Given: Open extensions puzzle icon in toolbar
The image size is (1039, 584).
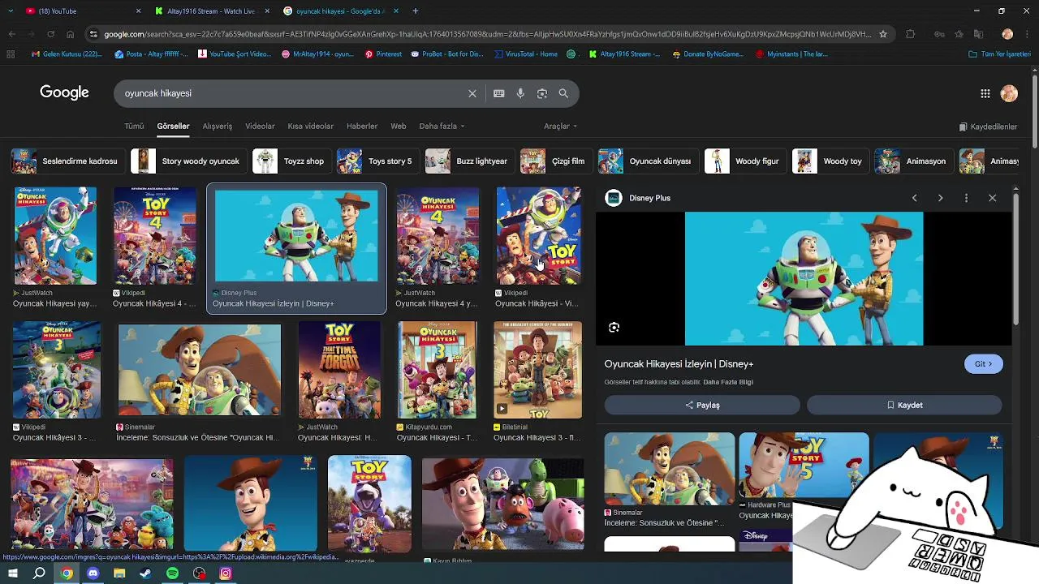Looking at the screenshot, I should 910,34.
